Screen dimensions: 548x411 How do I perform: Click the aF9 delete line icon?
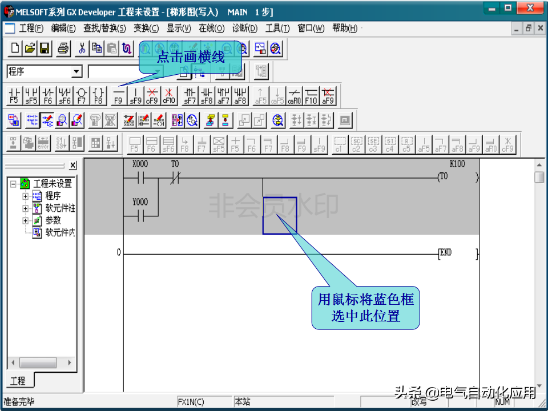pyautogui.click(x=328, y=96)
